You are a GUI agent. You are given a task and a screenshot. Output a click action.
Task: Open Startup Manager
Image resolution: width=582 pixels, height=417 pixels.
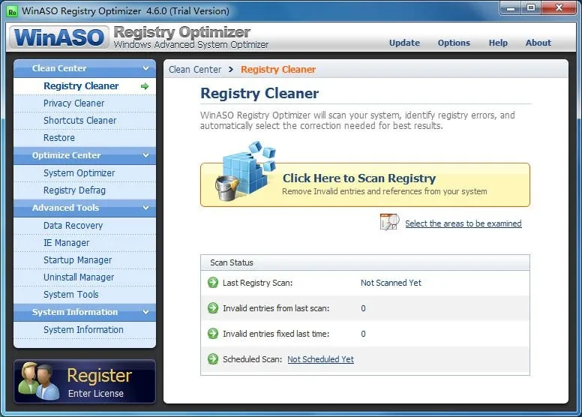(x=85, y=260)
